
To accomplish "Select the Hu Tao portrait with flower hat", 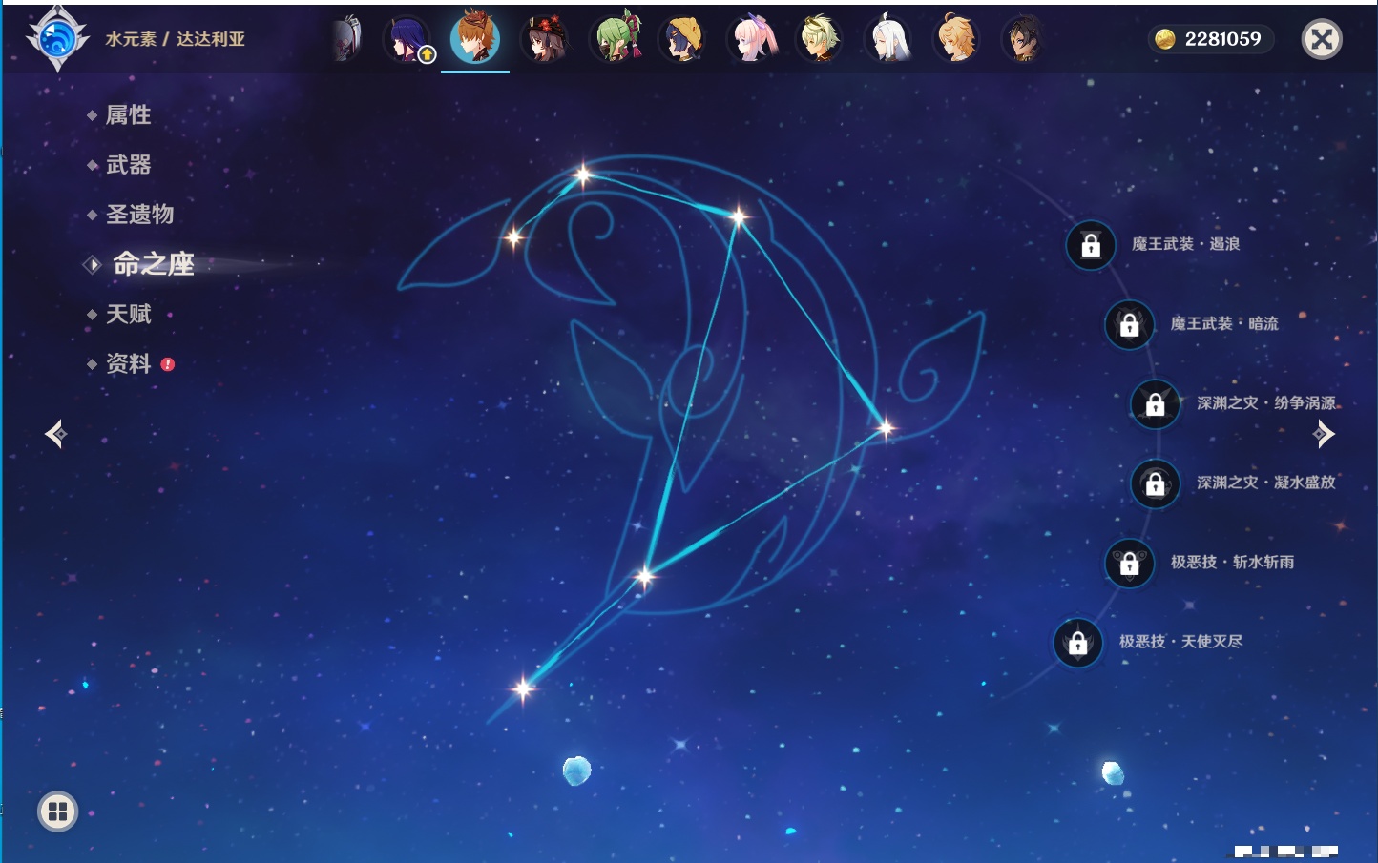I will tap(545, 39).
